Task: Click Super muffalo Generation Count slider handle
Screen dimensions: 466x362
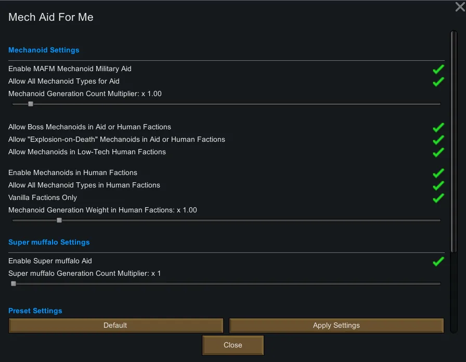Action: [14, 284]
